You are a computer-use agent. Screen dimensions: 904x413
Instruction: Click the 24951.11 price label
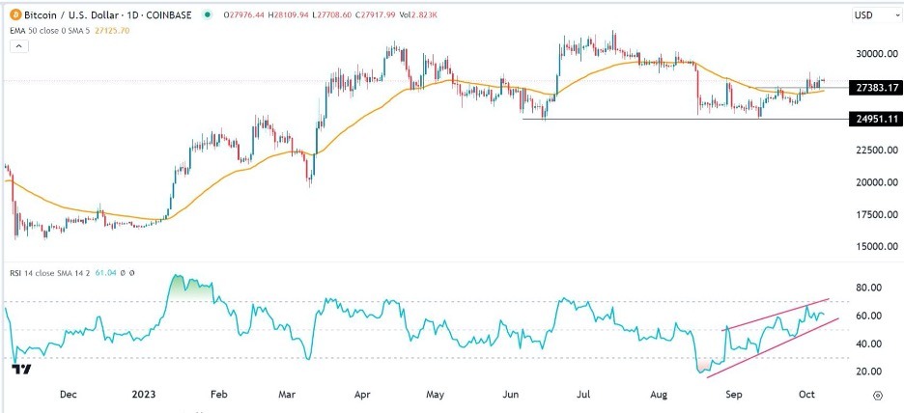[872, 119]
